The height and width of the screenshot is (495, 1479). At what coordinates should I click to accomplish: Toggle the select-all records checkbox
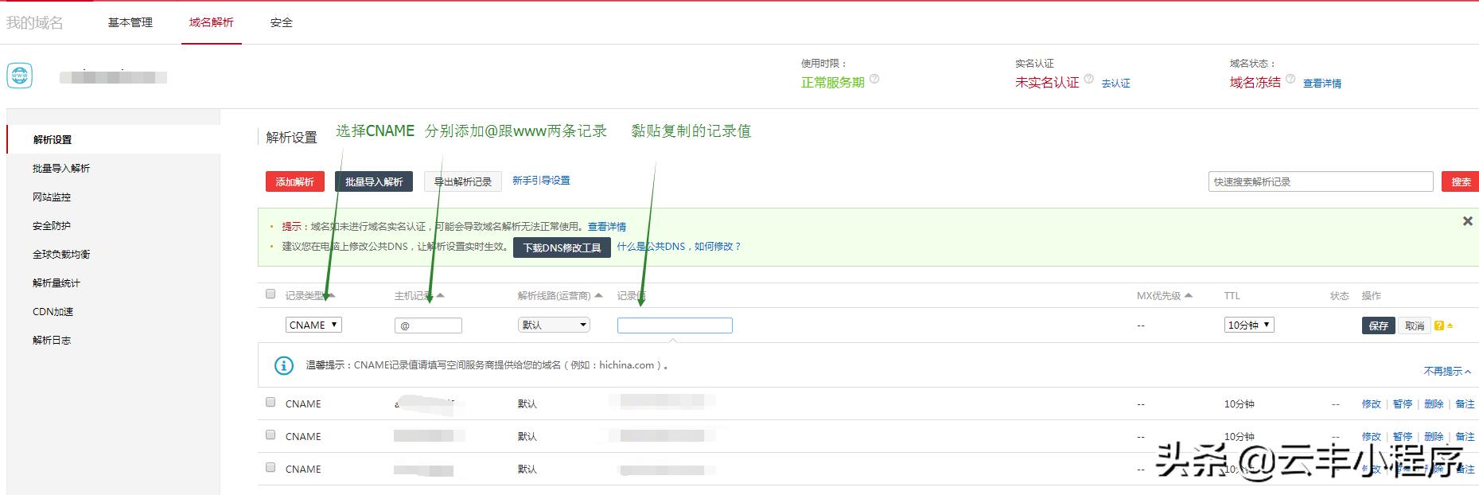pyautogui.click(x=271, y=294)
